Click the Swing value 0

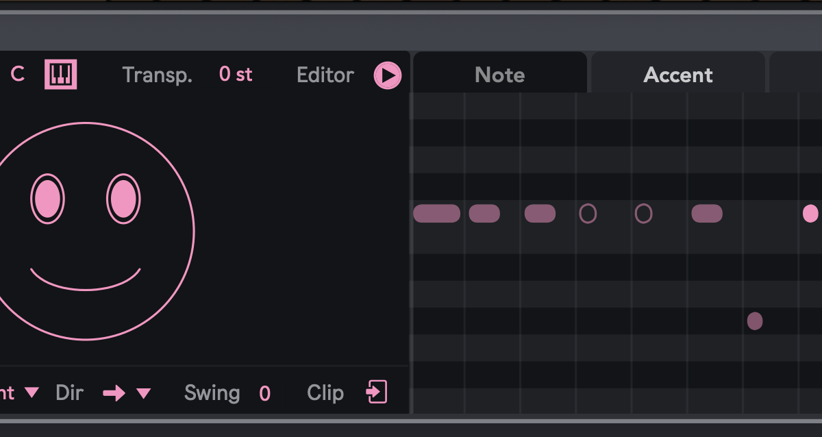tap(264, 394)
